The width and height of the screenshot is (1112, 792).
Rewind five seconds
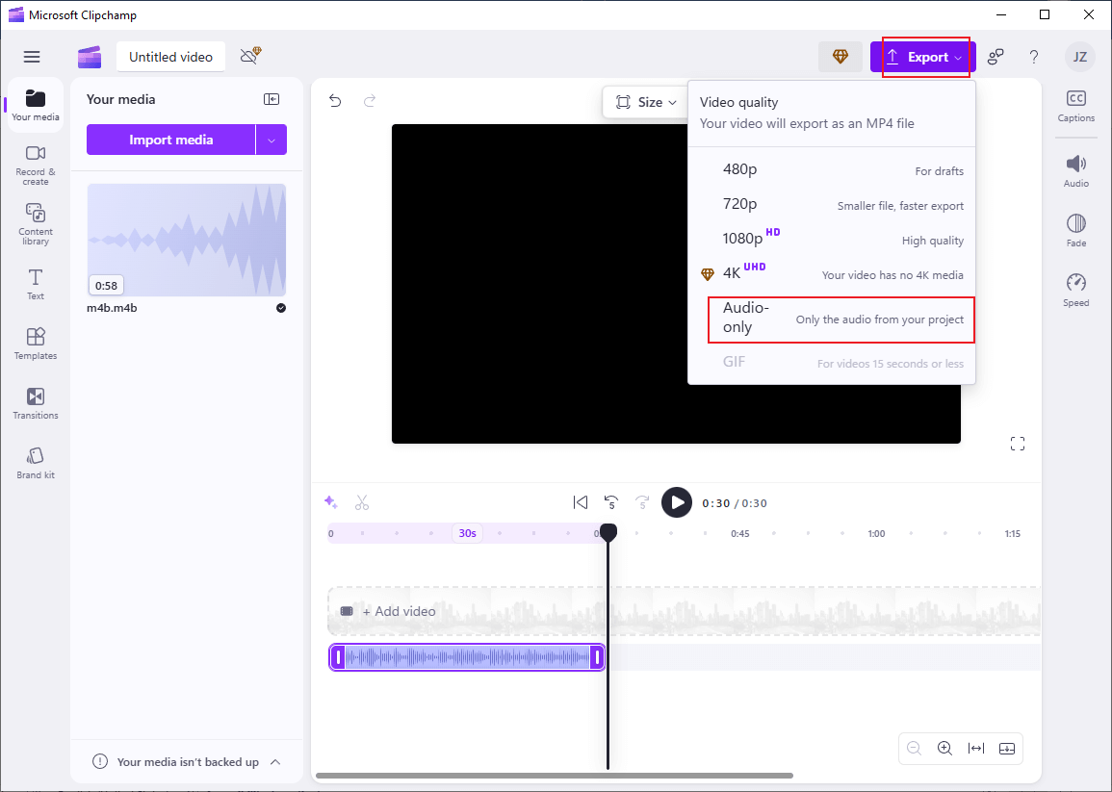[611, 502]
